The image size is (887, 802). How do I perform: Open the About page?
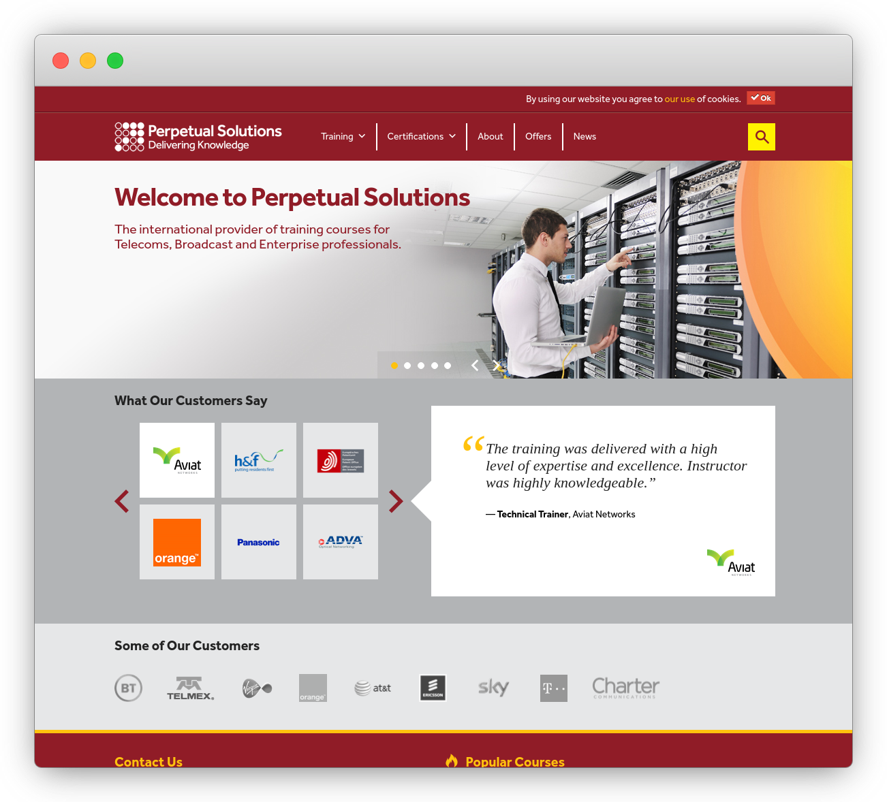click(x=491, y=137)
